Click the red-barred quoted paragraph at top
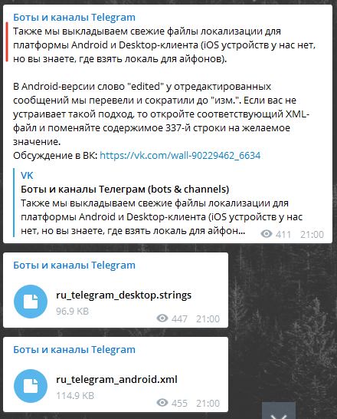Screen dimensions: 337x419 (164, 45)
